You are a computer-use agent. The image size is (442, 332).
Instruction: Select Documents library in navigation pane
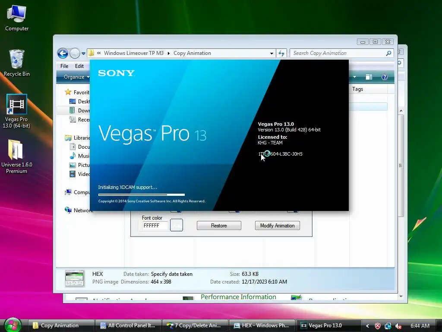click(x=79, y=147)
